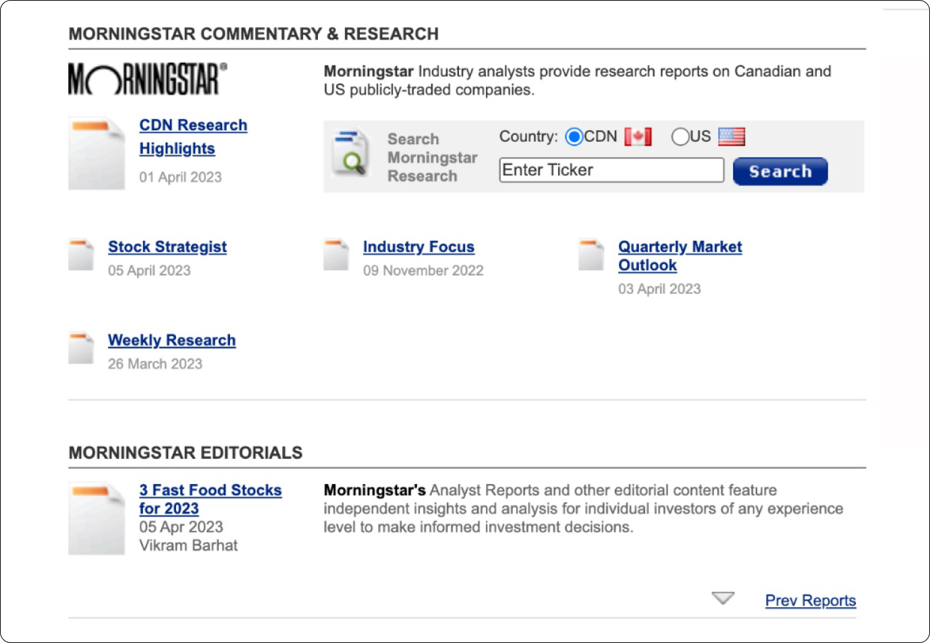Open the CDN Research Highlights document icon
930x643 pixels.
(97, 153)
